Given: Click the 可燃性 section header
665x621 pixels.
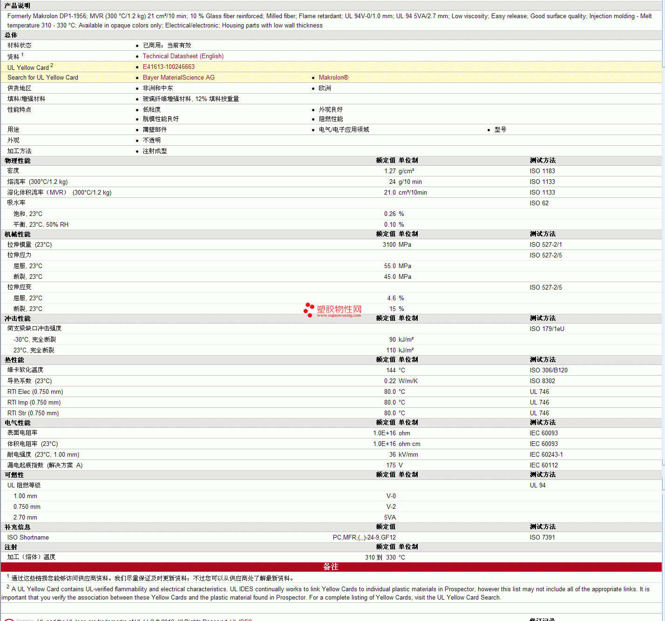Looking at the screenshot, I should (x=14, y=475).
